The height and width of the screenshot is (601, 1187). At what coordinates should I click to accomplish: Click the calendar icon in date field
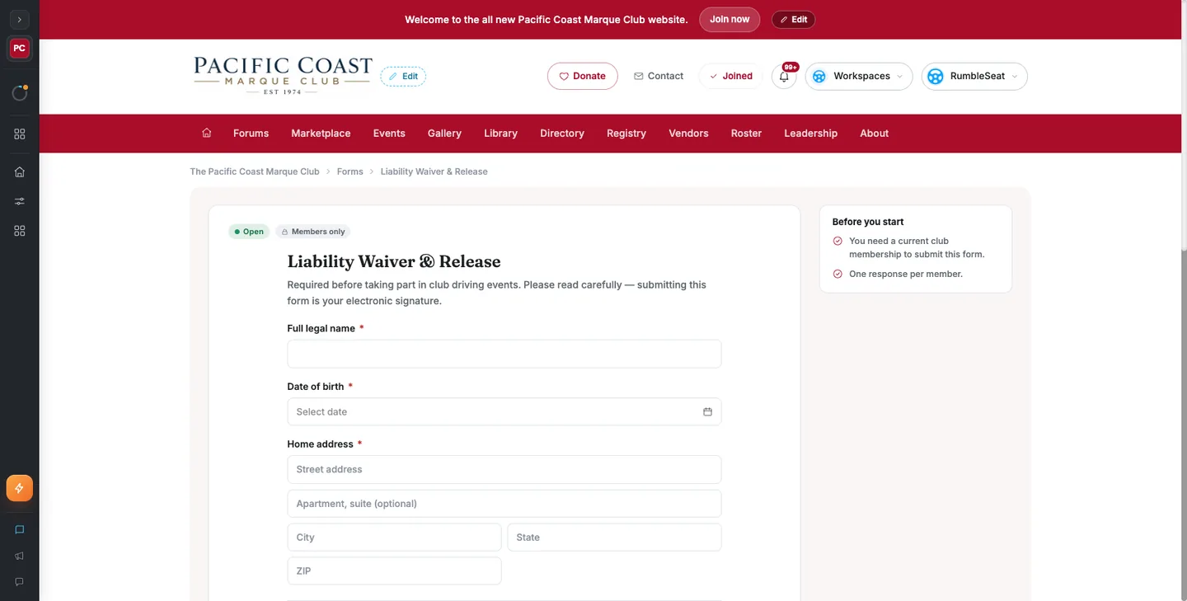707,411
